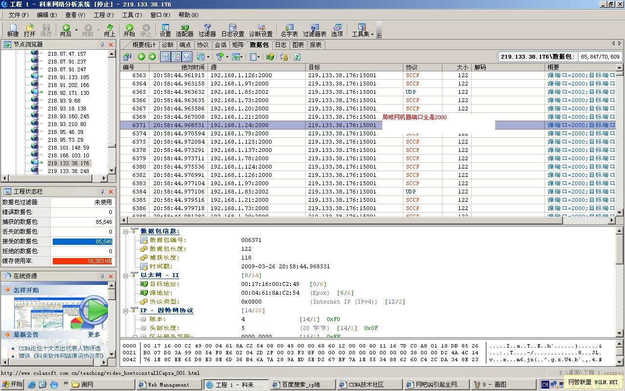Open the 工具集 dropdown arrow

372,34
